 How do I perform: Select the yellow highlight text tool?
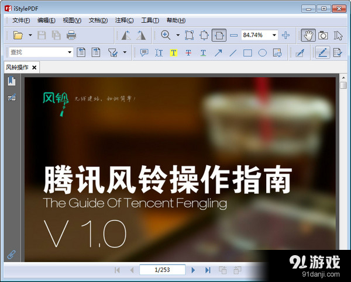[x=174, y=53]
